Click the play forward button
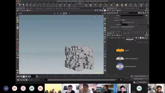This screenshot has height=93, width=165. click(27, 76)
